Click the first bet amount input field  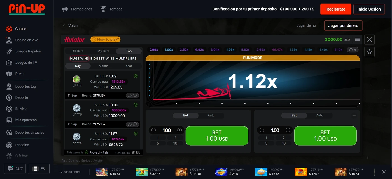(x=167, y=130)
